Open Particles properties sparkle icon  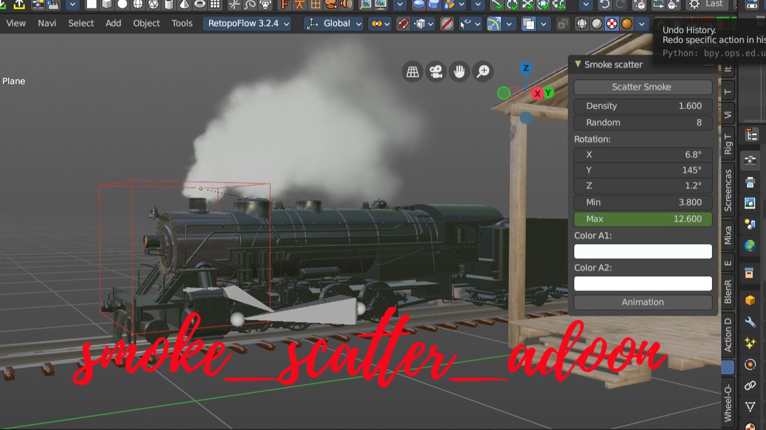point(750,343)
